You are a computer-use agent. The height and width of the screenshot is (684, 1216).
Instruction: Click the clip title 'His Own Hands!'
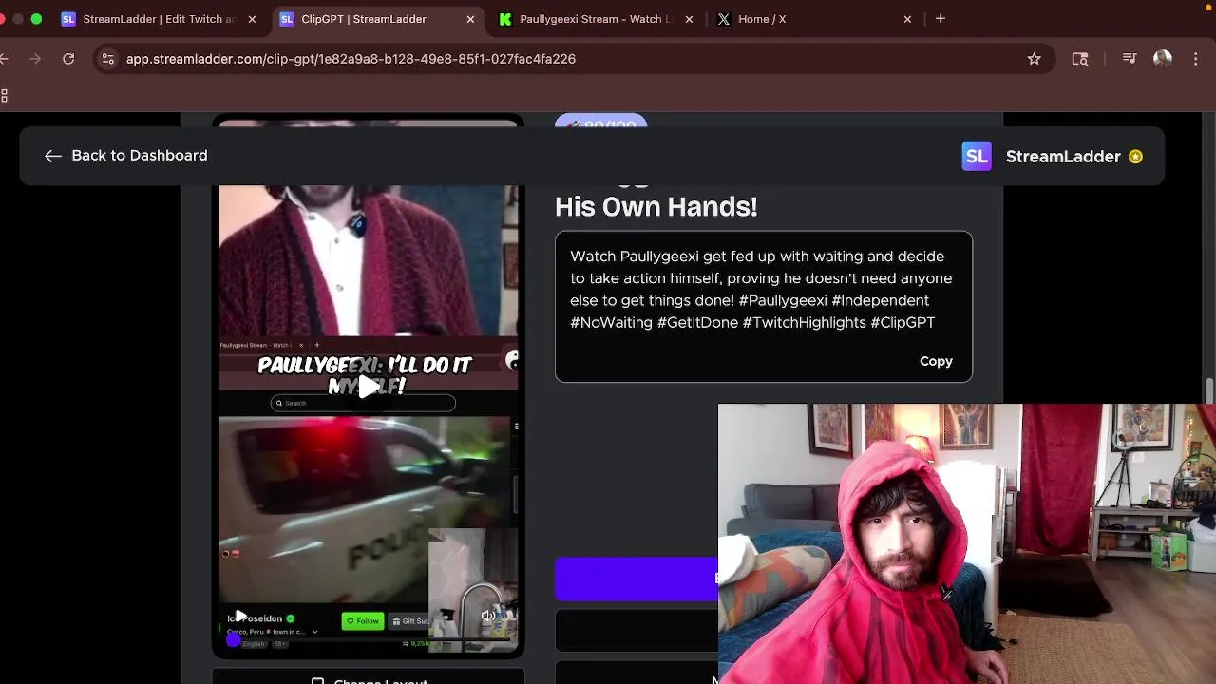click(656, 206)
